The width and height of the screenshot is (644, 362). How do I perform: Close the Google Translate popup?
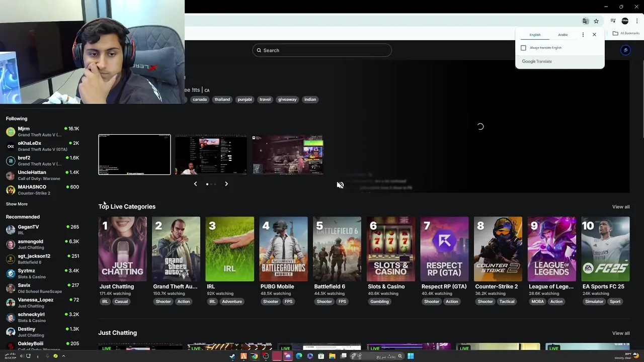pyautogui.click(x=594, y=35)
